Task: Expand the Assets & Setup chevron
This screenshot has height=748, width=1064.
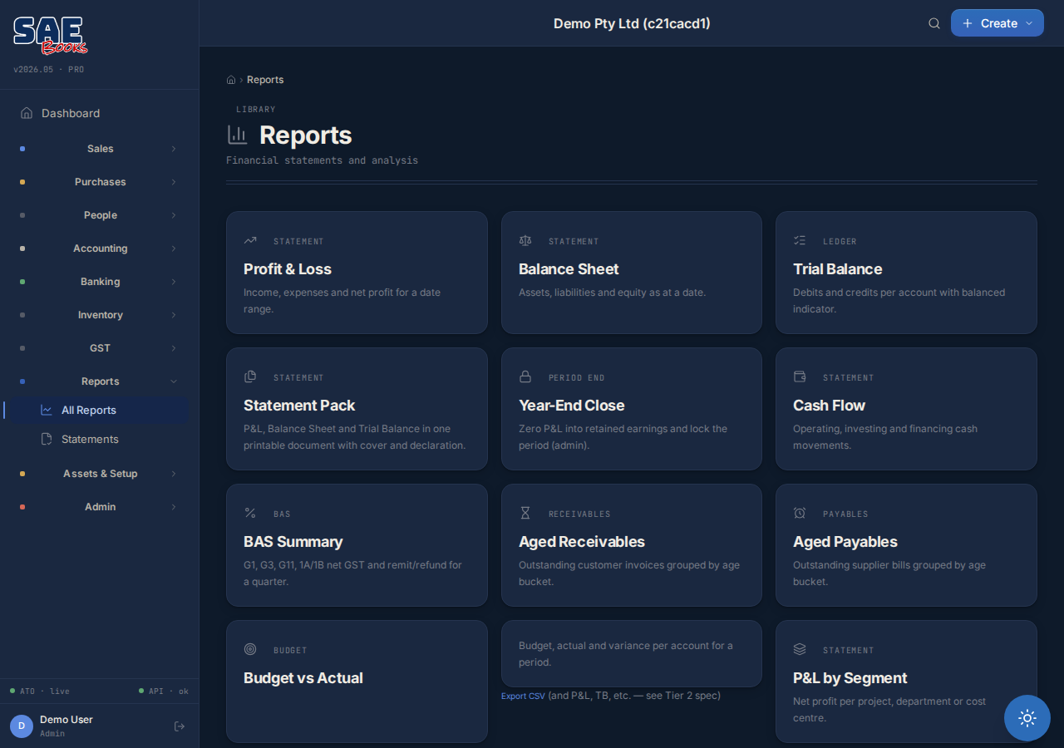Action: coord(174,474)
